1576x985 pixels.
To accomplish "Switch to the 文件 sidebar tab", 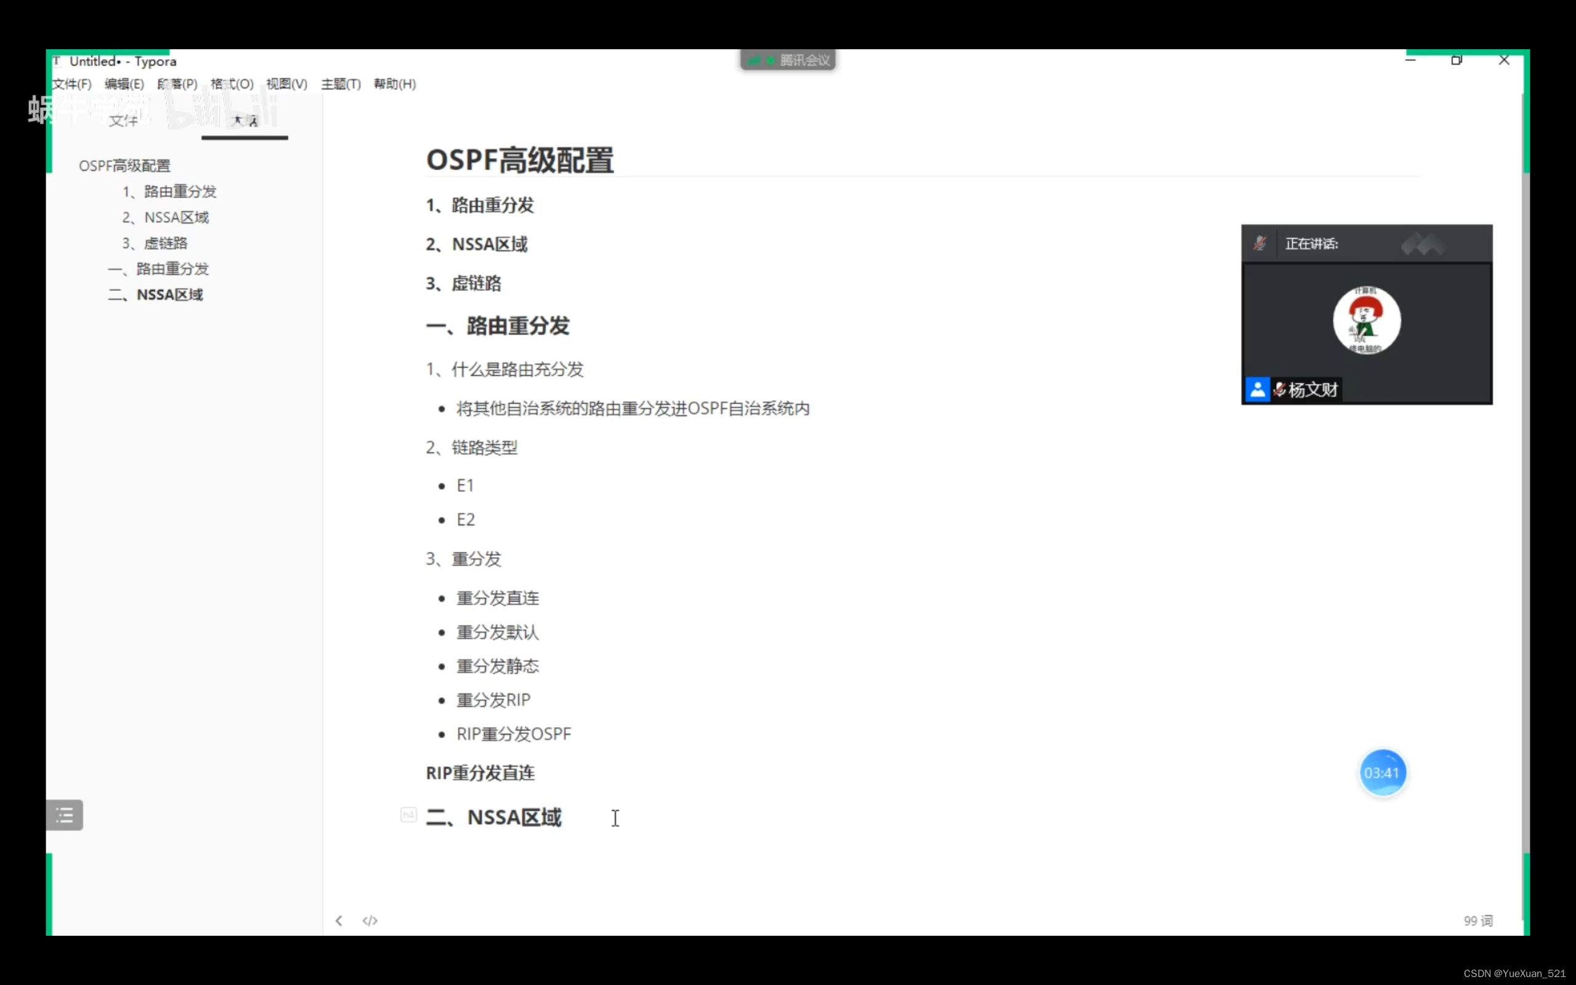I will pyautogui.click(x=124, y=121).
